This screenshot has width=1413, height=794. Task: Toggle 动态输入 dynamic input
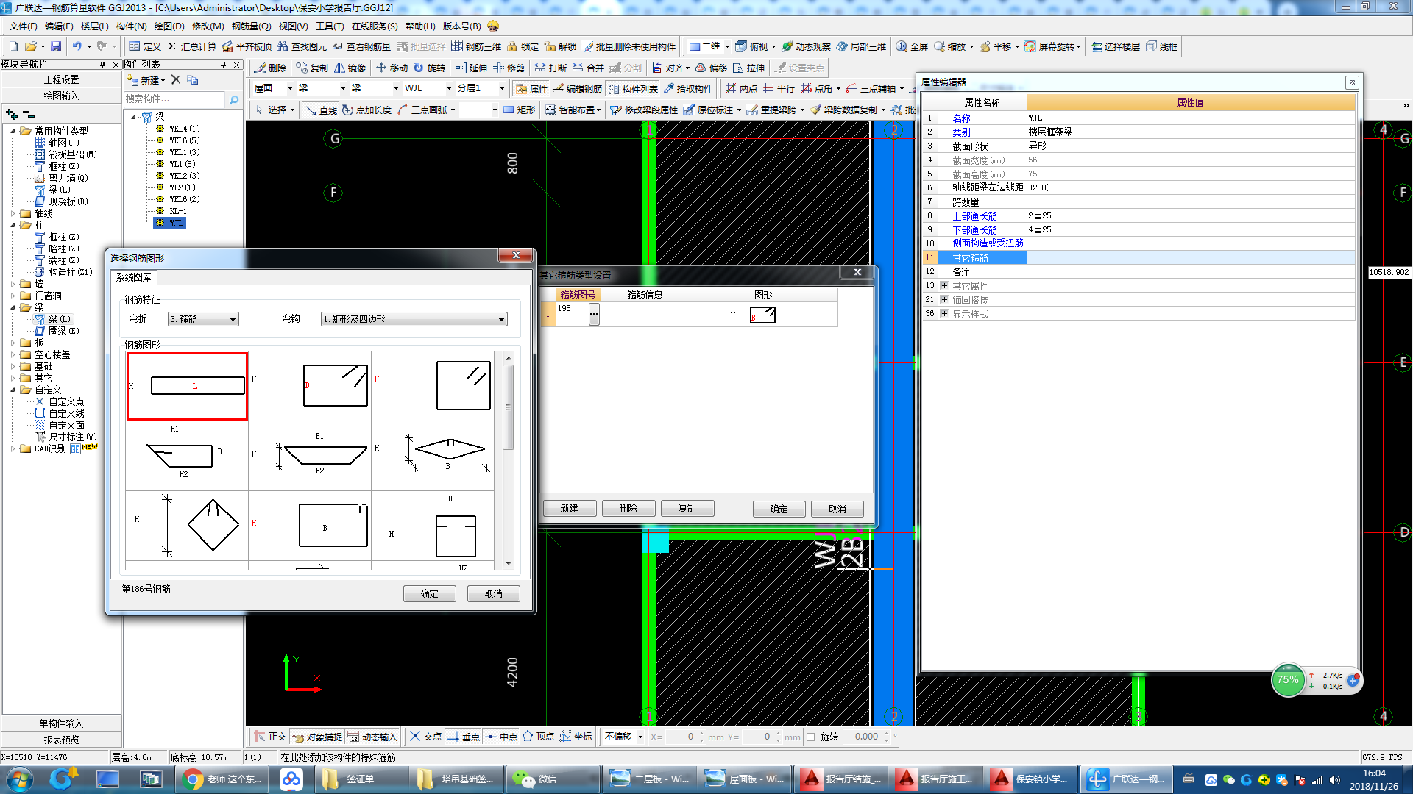pos(372,737)
